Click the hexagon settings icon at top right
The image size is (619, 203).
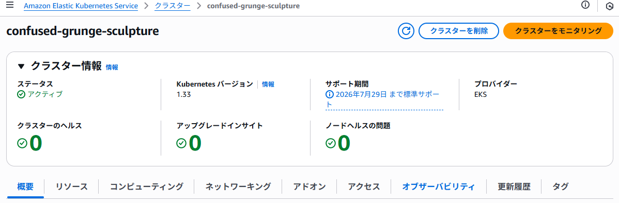pyautogui.click(x=609, y=6)
